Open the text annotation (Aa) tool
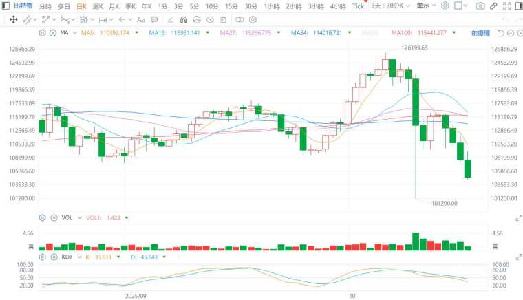The width and height of the screenshot is (523, 300). pyautogui.click(x=142, y=20)
